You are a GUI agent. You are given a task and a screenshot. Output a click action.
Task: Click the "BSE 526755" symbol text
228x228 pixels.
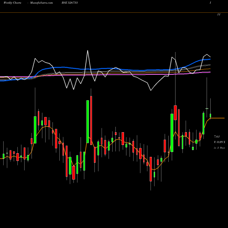70,3
